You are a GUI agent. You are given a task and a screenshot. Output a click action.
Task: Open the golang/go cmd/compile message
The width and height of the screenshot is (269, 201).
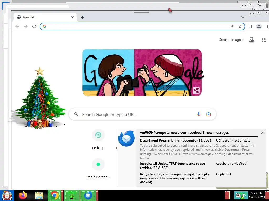174,178
